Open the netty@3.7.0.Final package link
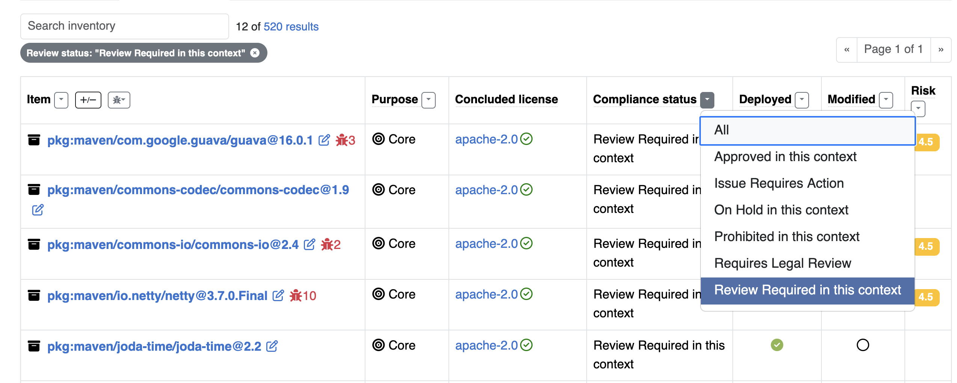The width and height of the screenshot is (957, 383). coord(157,296)
